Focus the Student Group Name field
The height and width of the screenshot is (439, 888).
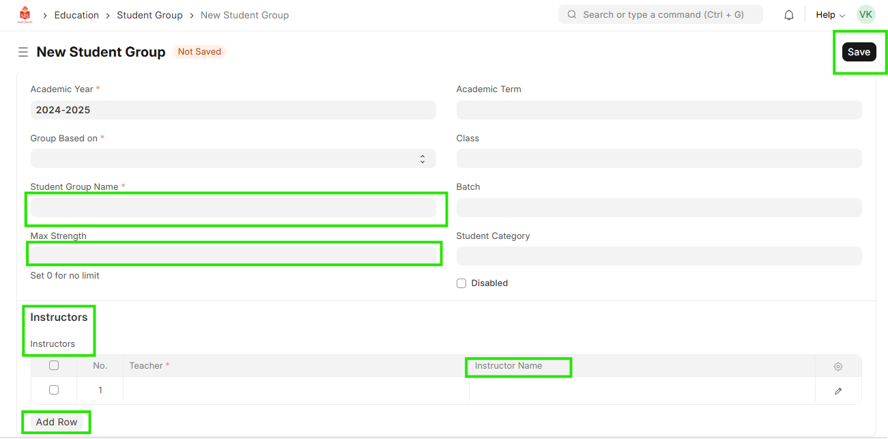coord(233,208)
